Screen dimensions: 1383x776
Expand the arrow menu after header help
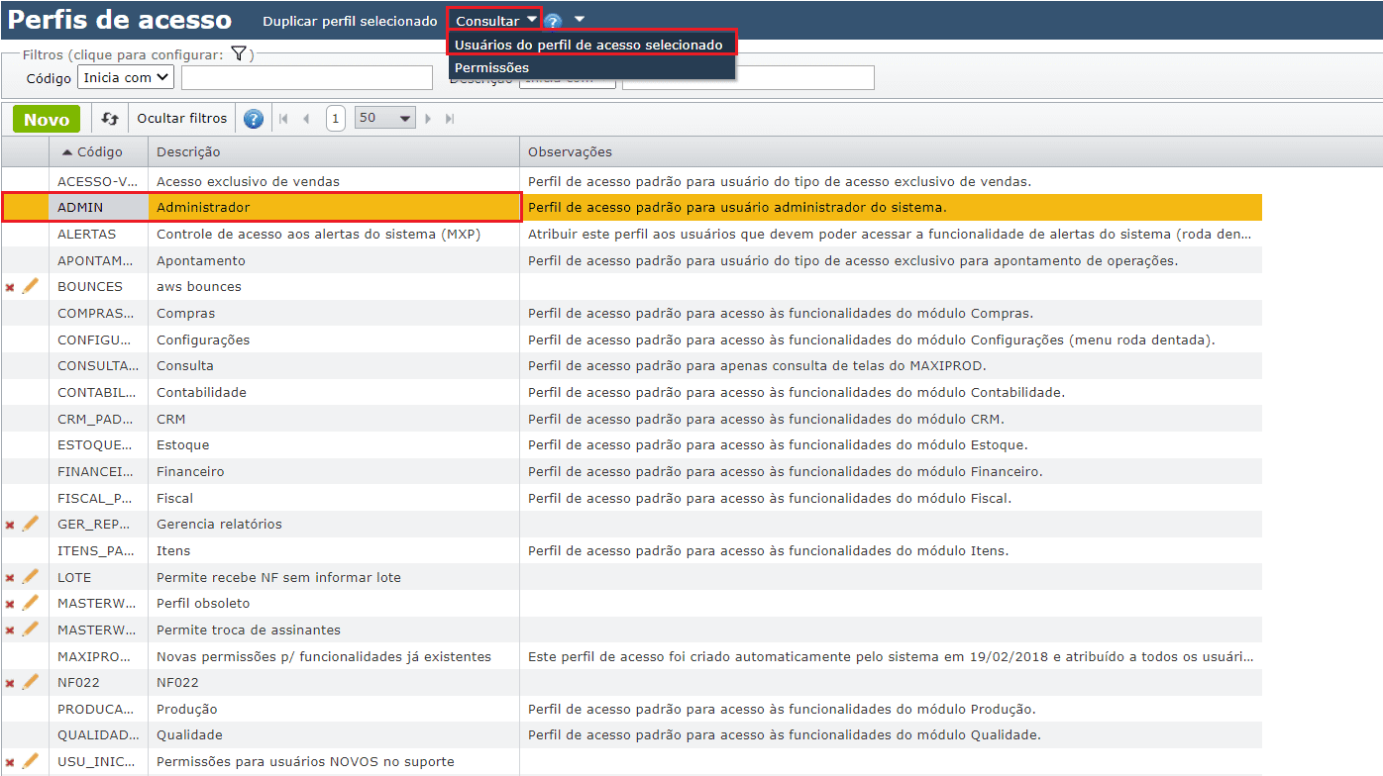[x=580, y=19]
